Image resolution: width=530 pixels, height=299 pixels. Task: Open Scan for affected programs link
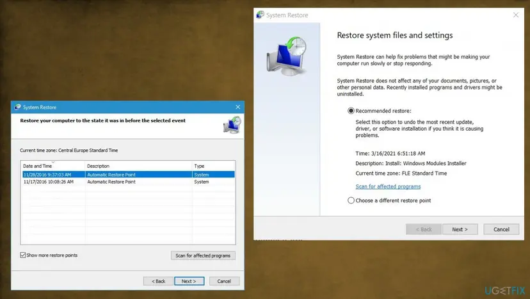pyautogui.click(x=388, y=187)
